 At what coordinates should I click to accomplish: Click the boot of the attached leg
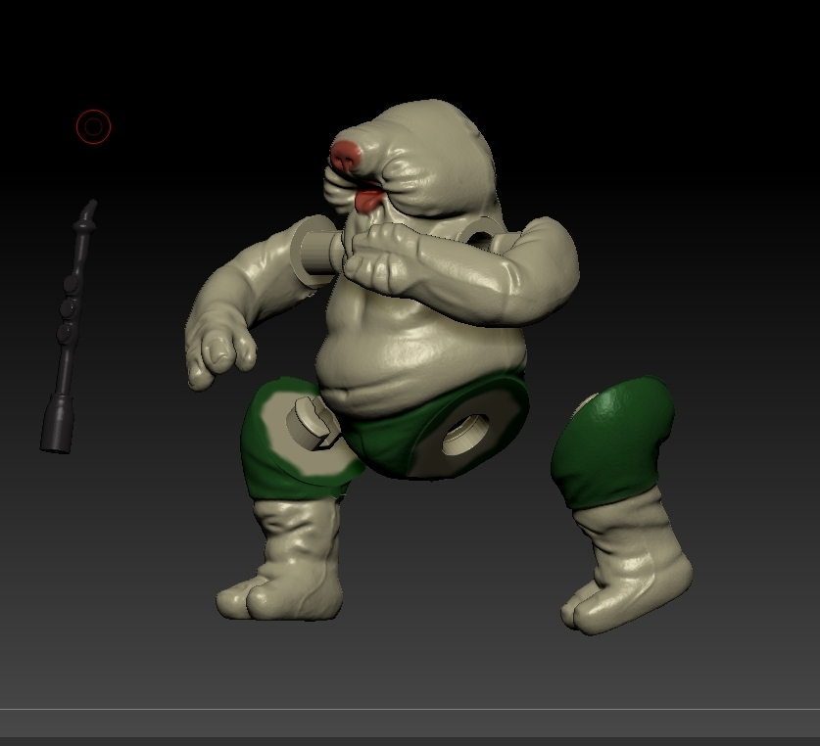pyautogui.click(x=280, y=560)
